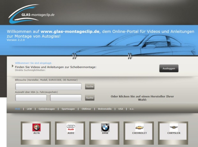Image resolution: width=198 pixels, height=147 pixels.
Task: Log out with the Ausloggen button
Action: (x=169, y=68)
